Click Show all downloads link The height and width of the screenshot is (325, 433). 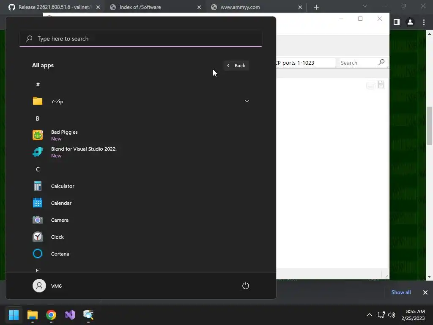(x=401, y=292)
